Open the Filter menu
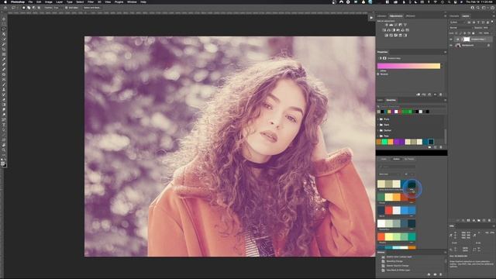This screenshot has height=279, width=496. 91,2
